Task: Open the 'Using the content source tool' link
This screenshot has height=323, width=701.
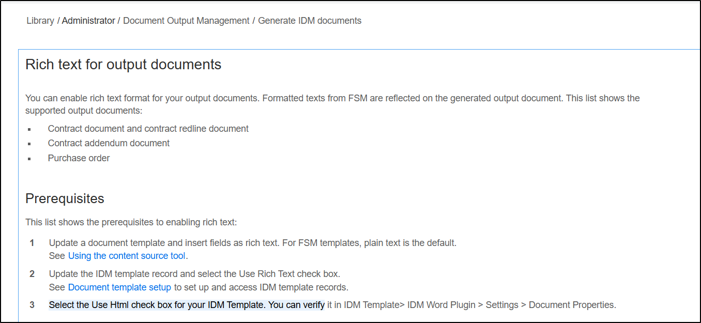Action: [127, 256]
